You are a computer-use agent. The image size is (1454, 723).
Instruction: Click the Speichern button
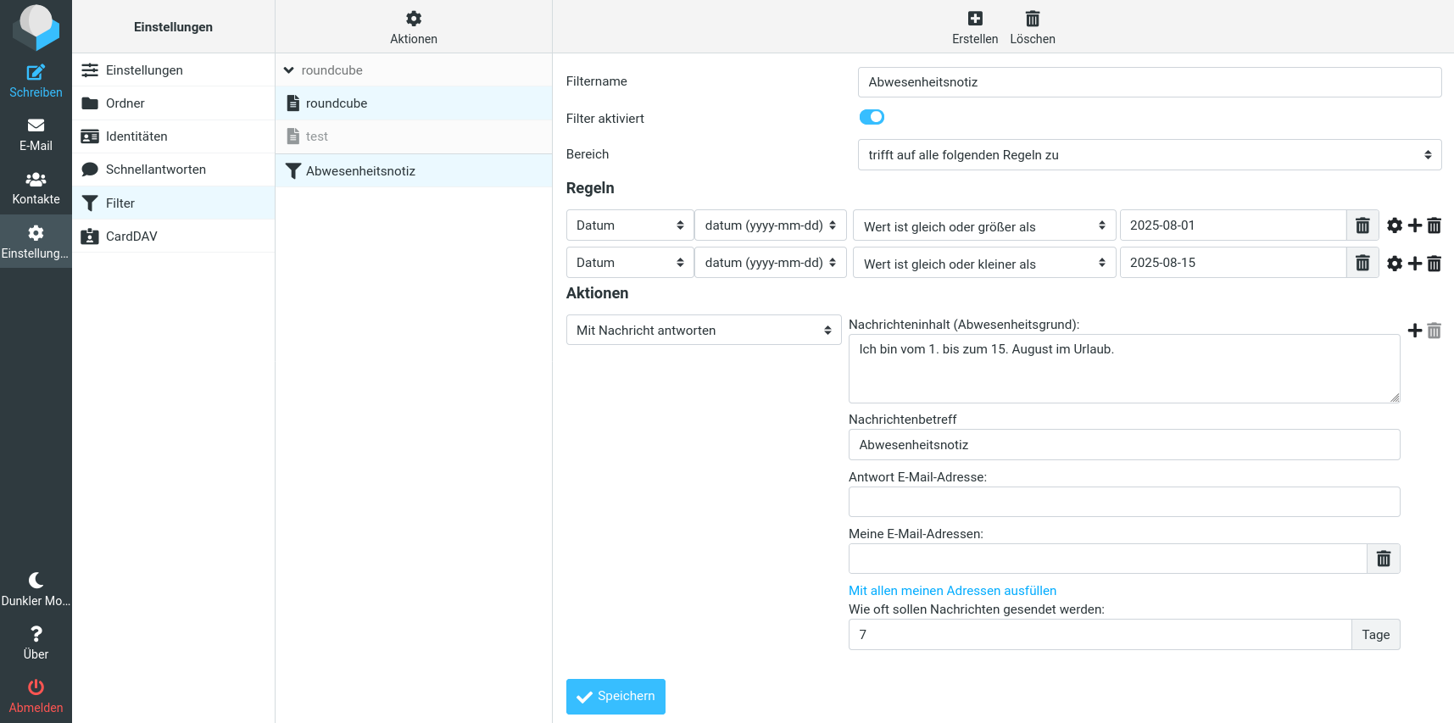coord(616,697)
